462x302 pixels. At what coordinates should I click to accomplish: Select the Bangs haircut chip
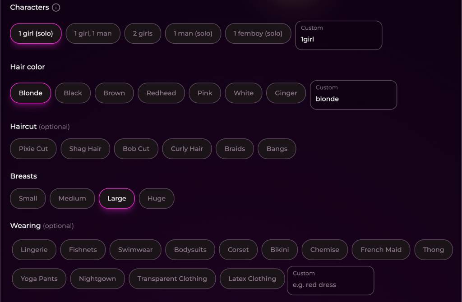pos(277,149)
